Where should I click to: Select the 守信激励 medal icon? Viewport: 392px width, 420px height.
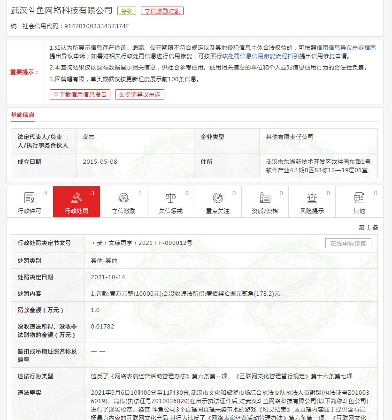click(123, 198)
